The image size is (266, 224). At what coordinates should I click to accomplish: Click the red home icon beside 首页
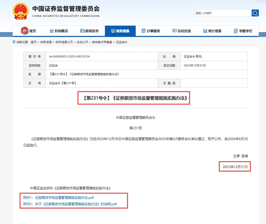[x=25, y=31]
